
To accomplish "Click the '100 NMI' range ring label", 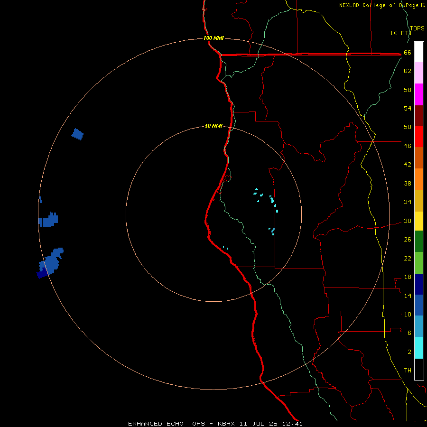I will [213, 38].
